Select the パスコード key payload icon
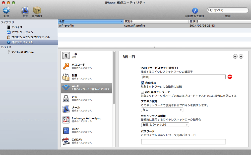The height and width of the screenshot is (155, 251). (66, 66)
